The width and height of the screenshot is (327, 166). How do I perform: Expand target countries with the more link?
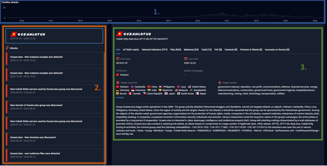click(120, 97)
